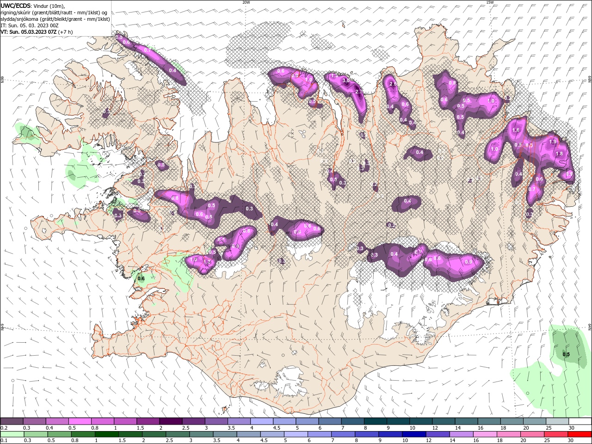Image resolution: width=592 pixels, height=444 pixels.
Task: Click the deep blue 10 swatch in lower legend
Action: tap(414, 434)
